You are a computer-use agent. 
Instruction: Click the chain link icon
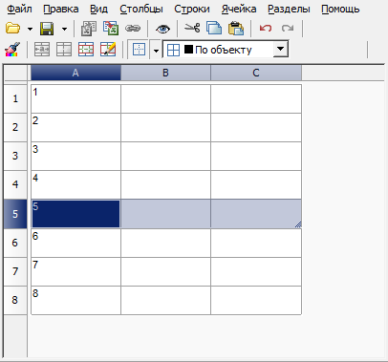[133, 29]
